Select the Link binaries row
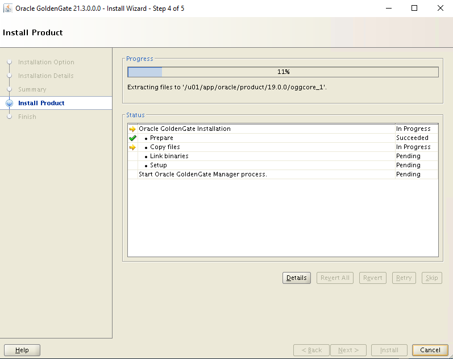 pos(283,156)
